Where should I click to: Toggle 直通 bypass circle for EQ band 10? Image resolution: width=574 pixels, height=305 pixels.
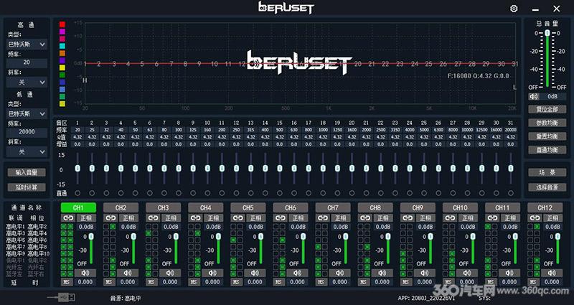tap(207, 193)
